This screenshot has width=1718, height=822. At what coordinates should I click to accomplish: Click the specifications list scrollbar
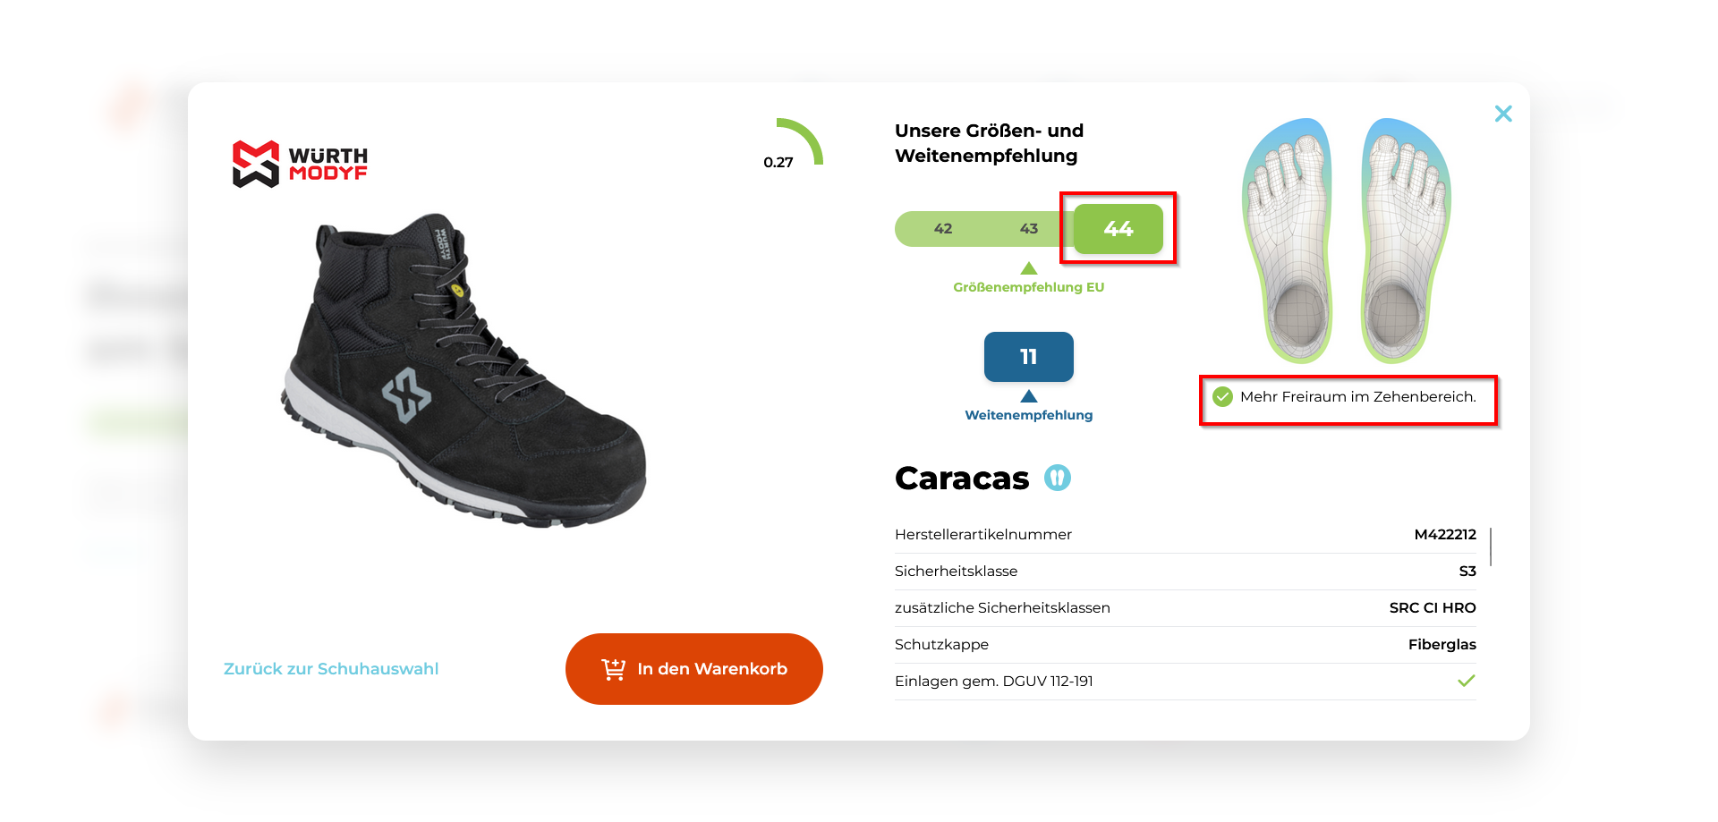pos(1491,547)
